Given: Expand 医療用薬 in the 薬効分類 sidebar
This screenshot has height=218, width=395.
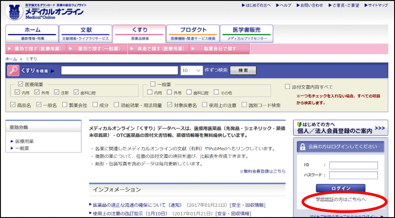Looking at the screenshot, I should point(24,142).
